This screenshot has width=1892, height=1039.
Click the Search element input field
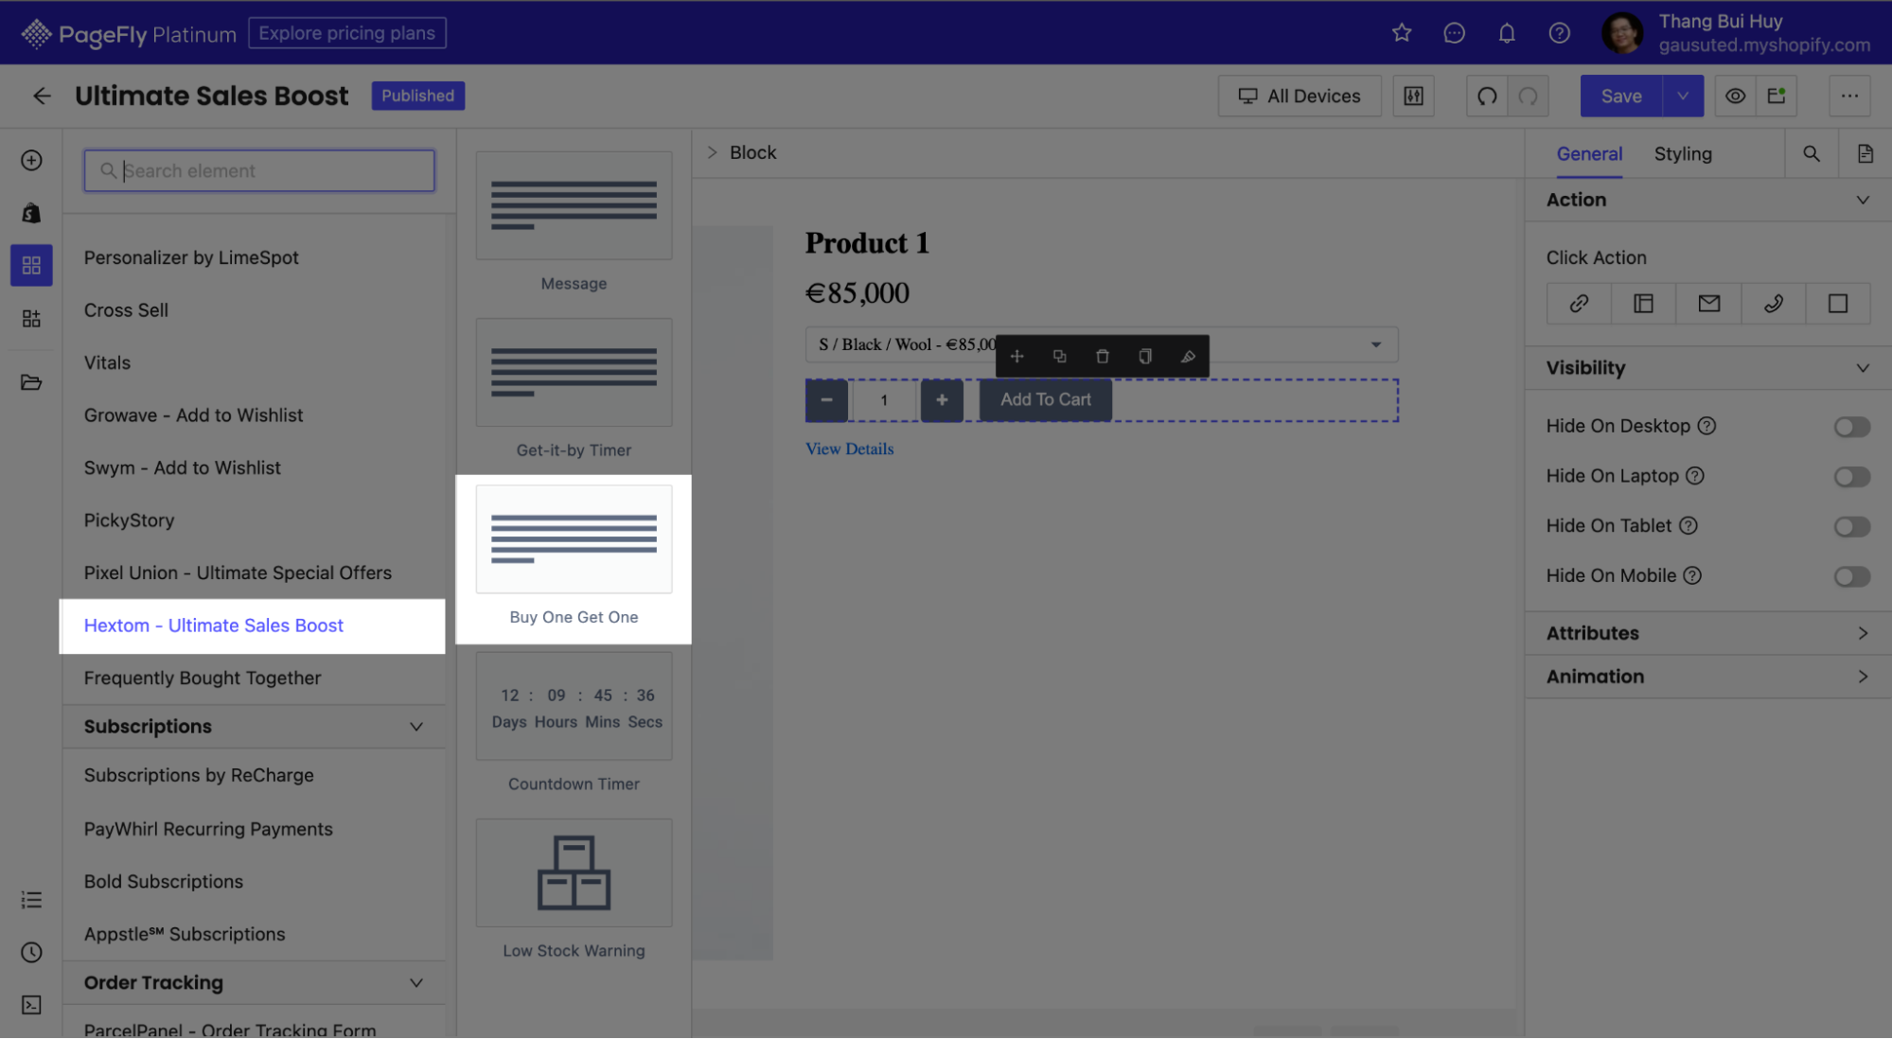tap(259, 170)
